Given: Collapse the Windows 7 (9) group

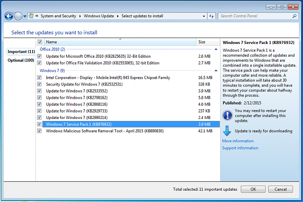Looking at the screenshot, I should tap(216, 71).
